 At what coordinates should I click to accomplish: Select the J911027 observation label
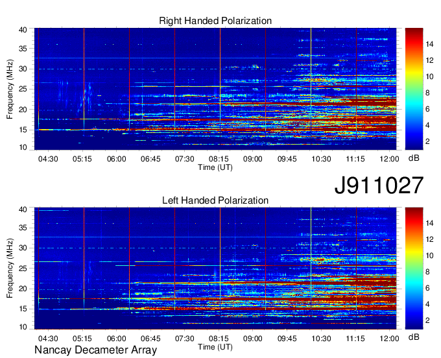pos(379,185)
